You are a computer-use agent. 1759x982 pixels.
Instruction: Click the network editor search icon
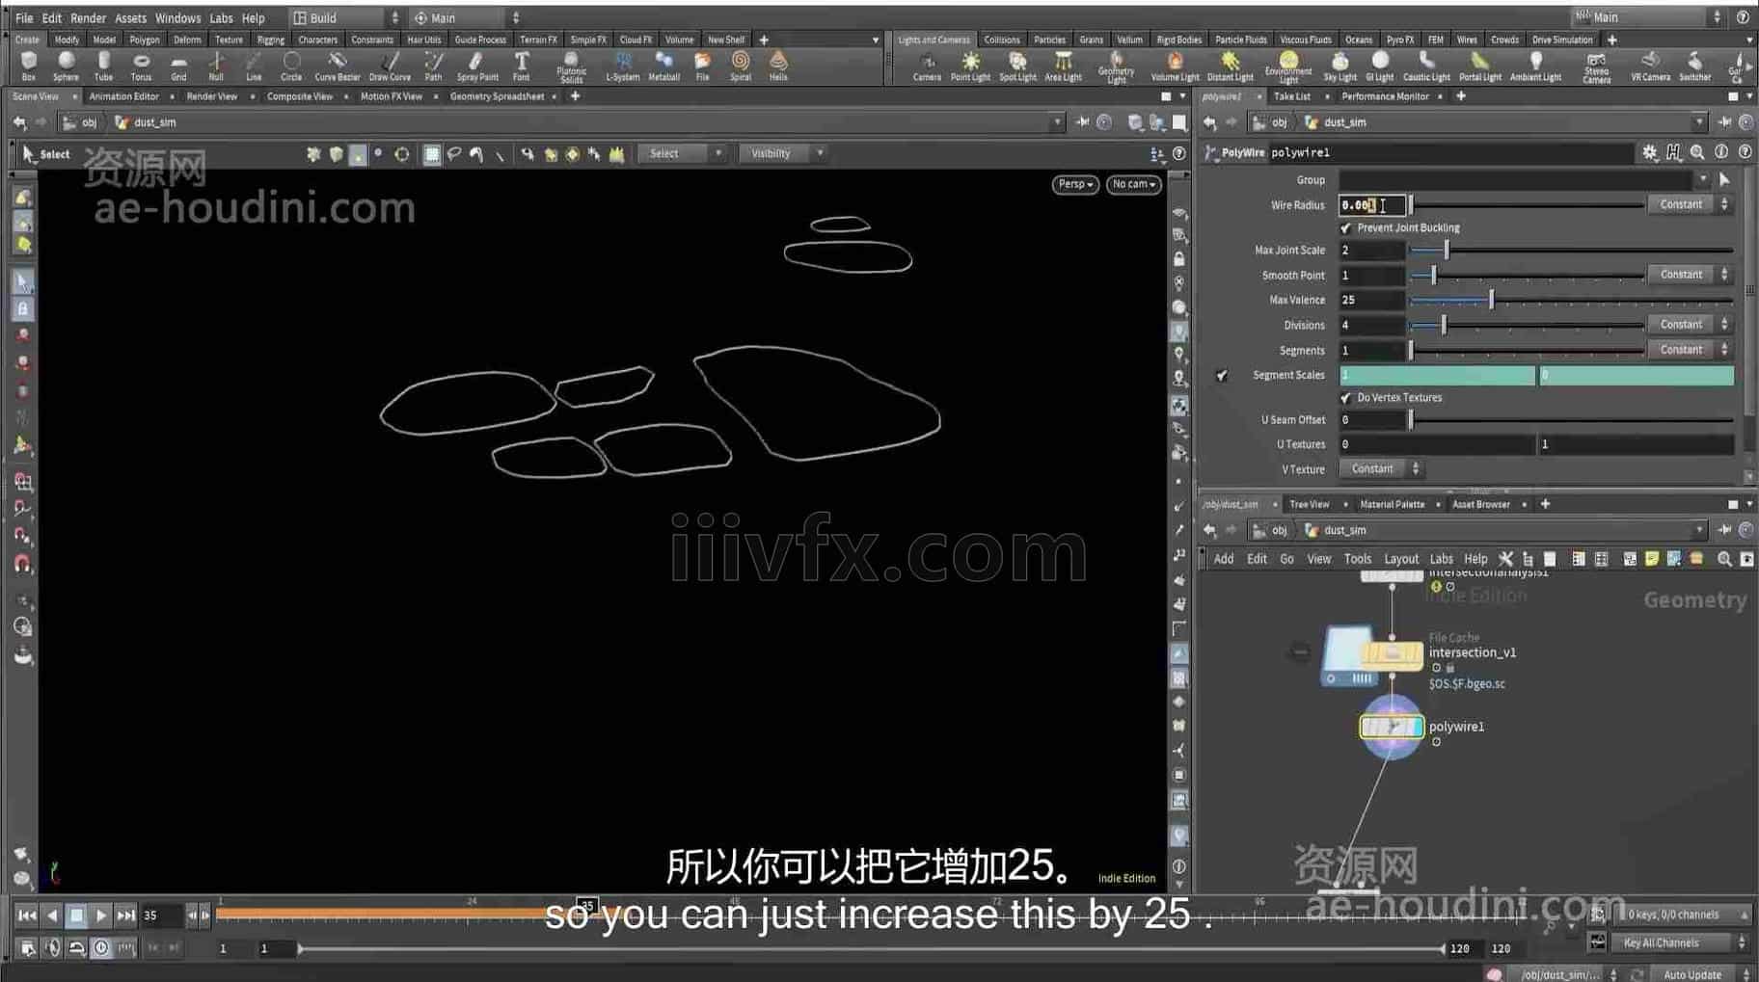pos(1724,559)
